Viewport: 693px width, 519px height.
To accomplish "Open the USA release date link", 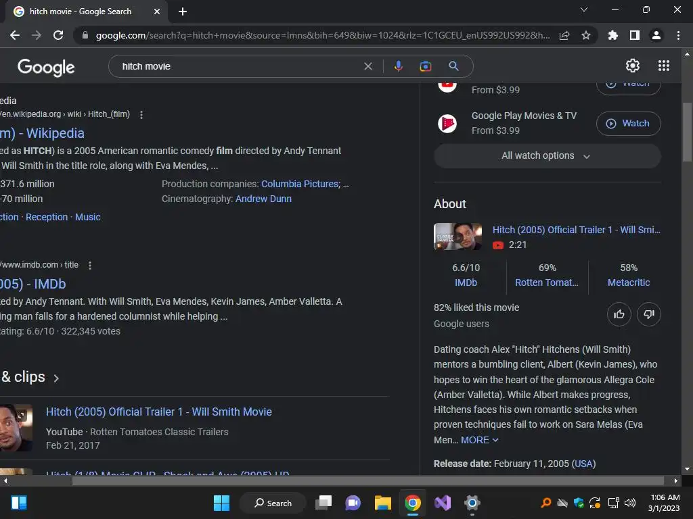I will click(x=583, y=464).
